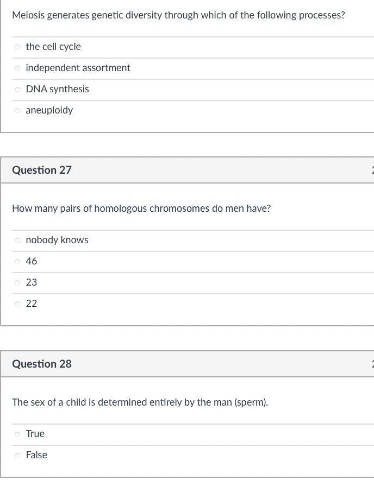
Task: Select the 'DNA synthesis' radio button
Action: pyautogui.click(x=18, y=90)
